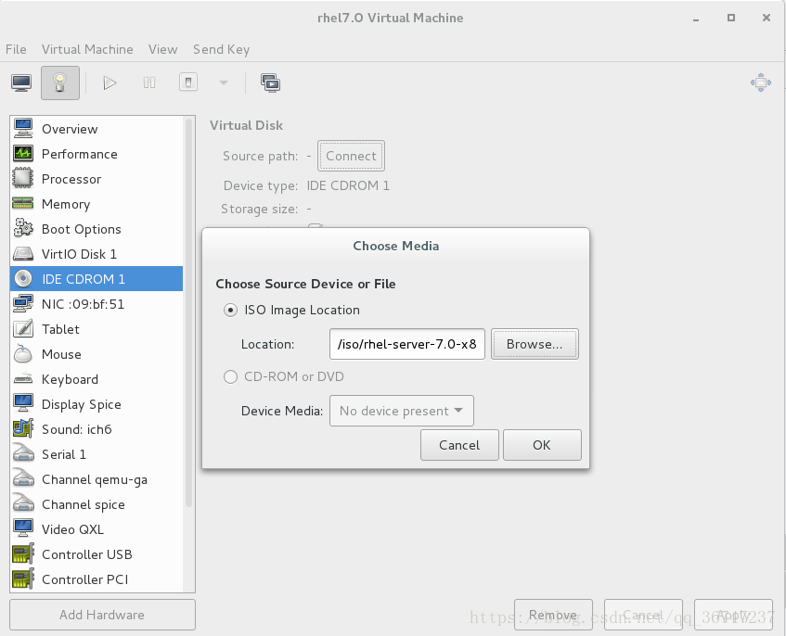Choose CD-ROM or DVD radio button
The height and width of the screenshot is (636, 786).
tap(230, 376)
